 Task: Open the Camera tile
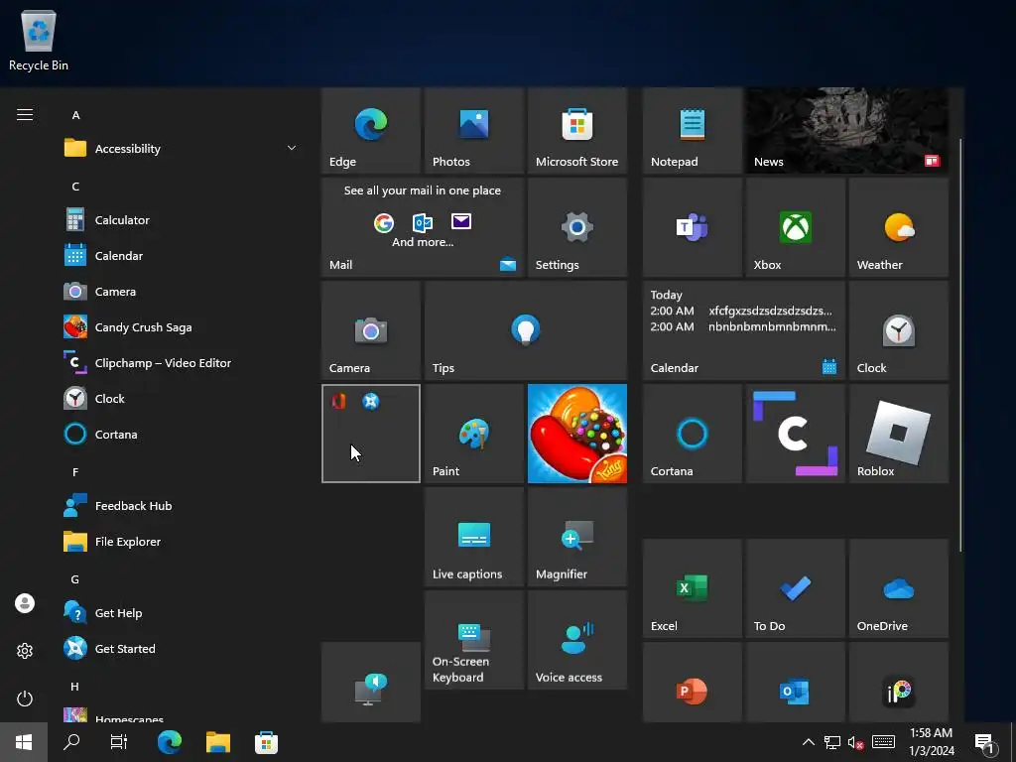click(x=371, y=330)
